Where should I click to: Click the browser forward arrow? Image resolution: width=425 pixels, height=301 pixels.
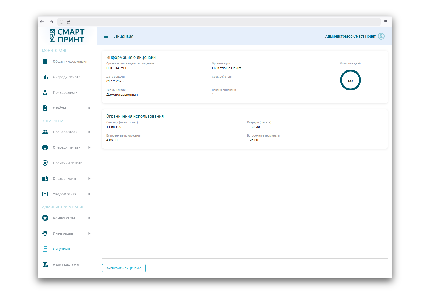pyautogui.click(x=51, y=22)
